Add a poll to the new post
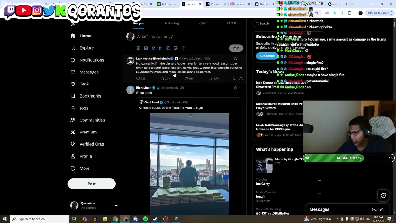 click(161, 48)
